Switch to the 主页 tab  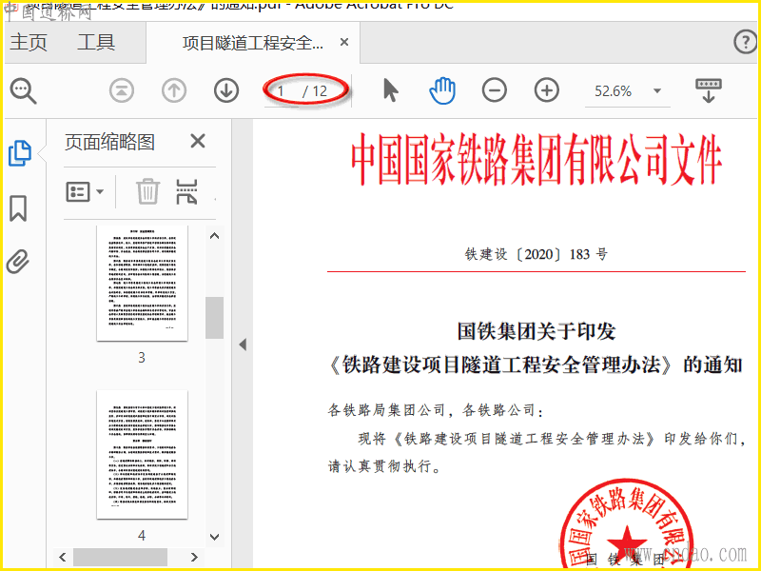pos(29,42)
